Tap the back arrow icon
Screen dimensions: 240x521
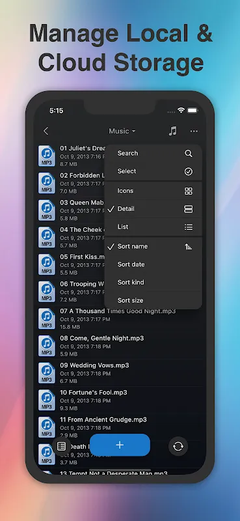pos(46,131)
